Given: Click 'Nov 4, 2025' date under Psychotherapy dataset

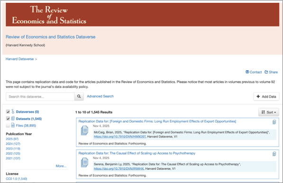Looking at the screenshot, I should (x=101, y=158).
